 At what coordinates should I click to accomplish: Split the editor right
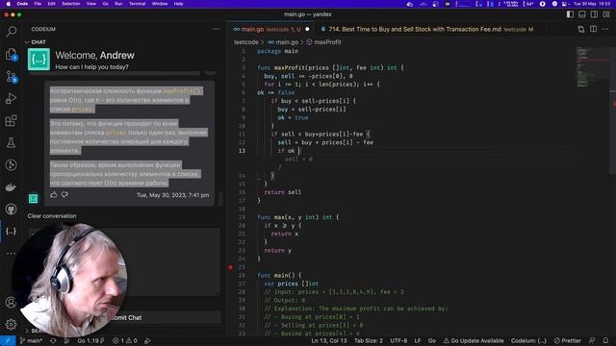(x=593, y=29)
